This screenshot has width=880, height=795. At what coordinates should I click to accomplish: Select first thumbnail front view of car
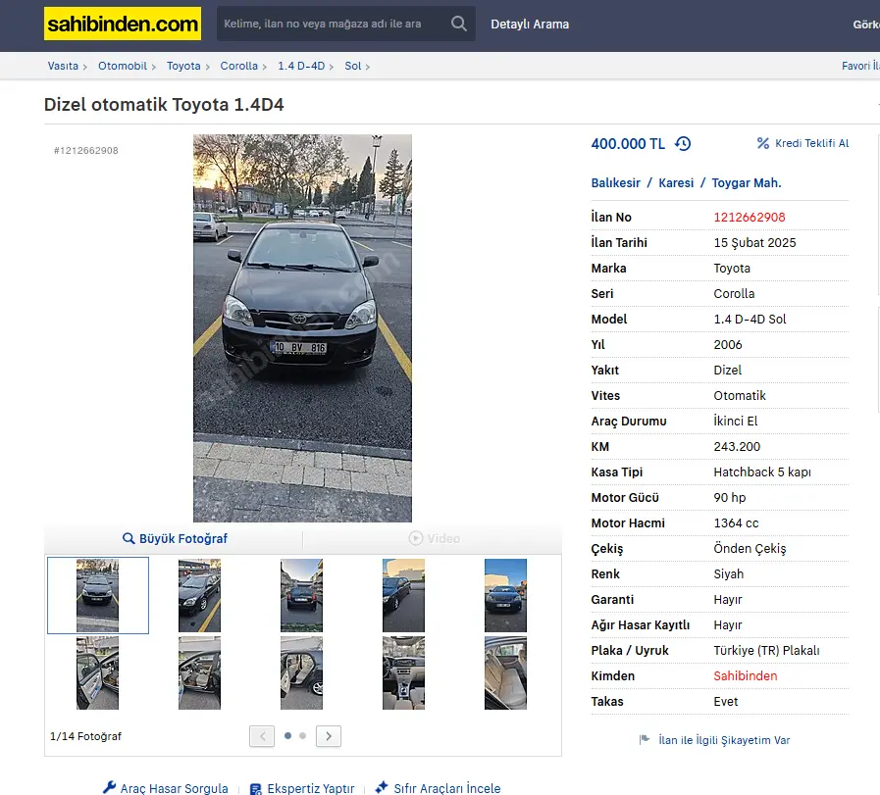tap(98, 595)
